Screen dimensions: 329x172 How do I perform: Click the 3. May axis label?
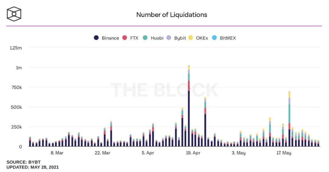pos(239,153)
